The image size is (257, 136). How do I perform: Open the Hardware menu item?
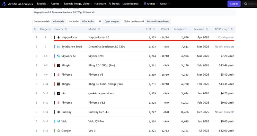100,4
